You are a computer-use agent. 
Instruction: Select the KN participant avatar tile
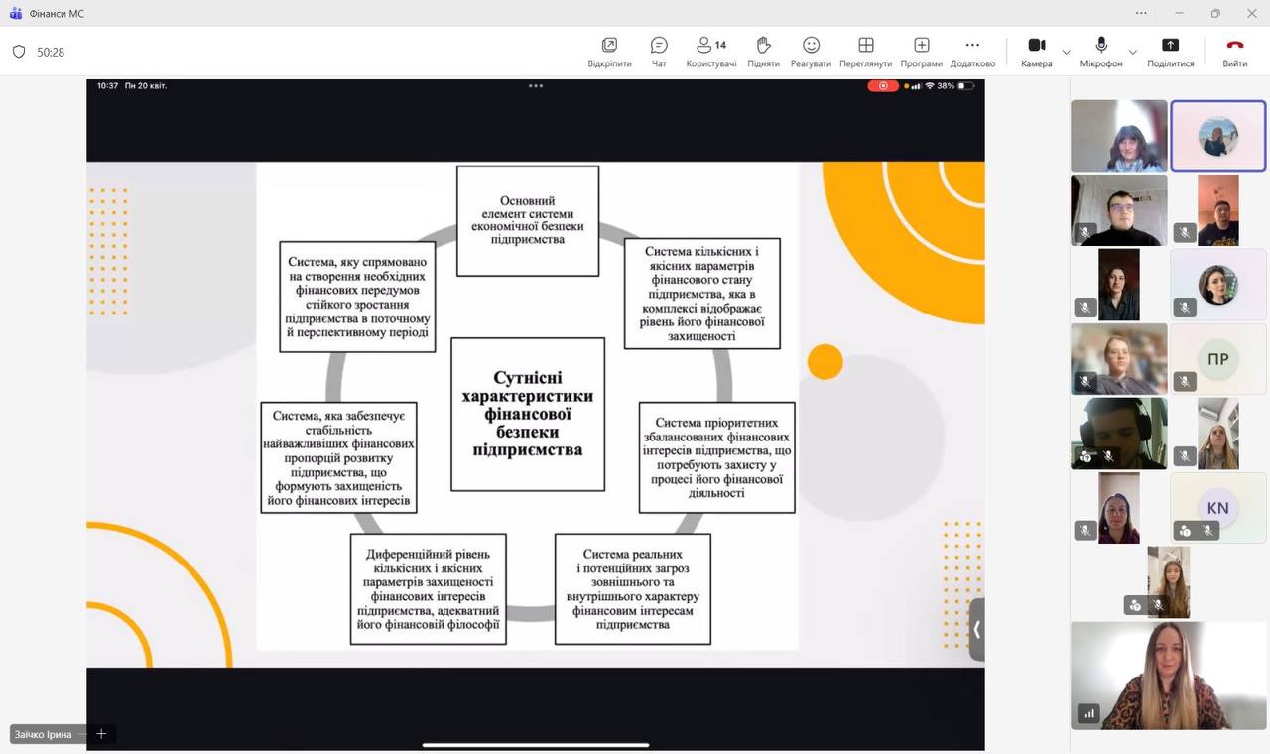pos(1217,507)
